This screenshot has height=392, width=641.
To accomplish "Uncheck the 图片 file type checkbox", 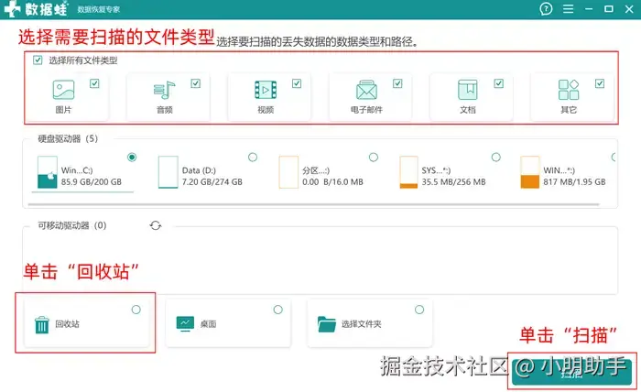I will click(x=94, y=83).
